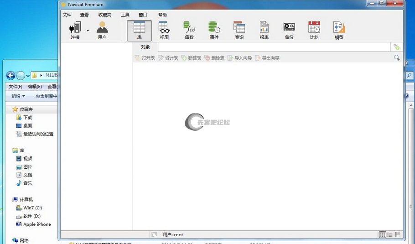Switch to the 视图 (View) objects
Screen dimensions: 415x244
[164, 30]
